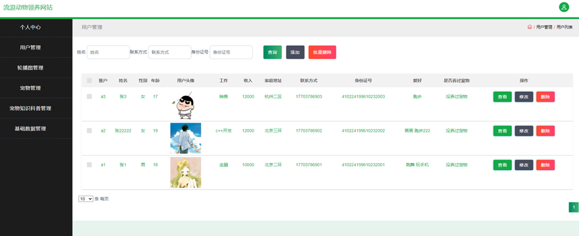Click the green 查询 button
The image size is (579, 236).
[x=273, y=52]
